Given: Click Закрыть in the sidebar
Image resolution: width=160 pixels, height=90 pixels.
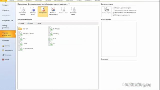Looking at the screenshot, I should pos(6,46).
